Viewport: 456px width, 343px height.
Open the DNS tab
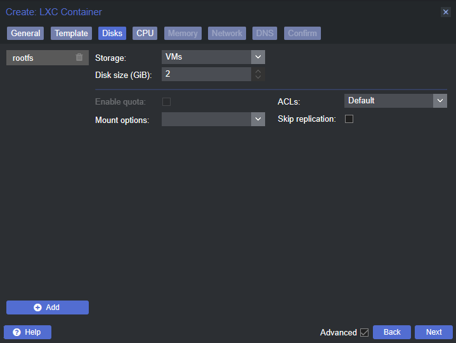264,33
